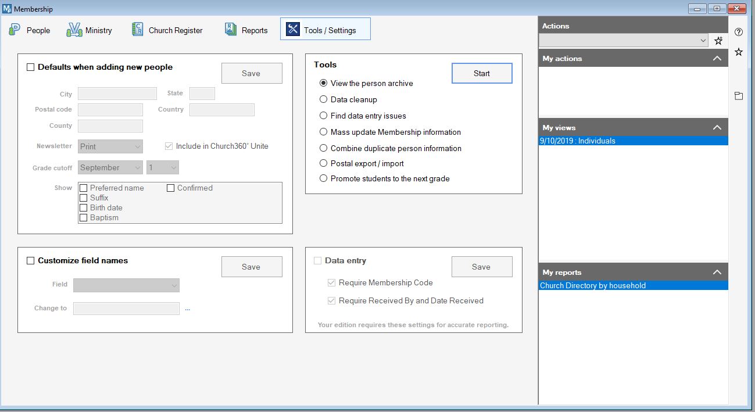Collapse the My actions panel

pyautogui.click(x=717, y=59)
